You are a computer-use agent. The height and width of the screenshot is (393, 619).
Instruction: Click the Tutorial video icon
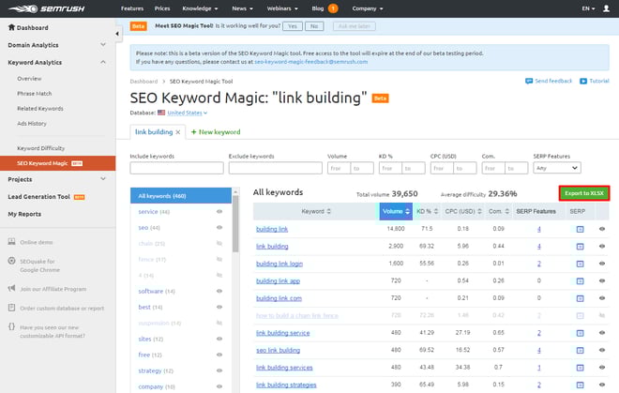583,81
